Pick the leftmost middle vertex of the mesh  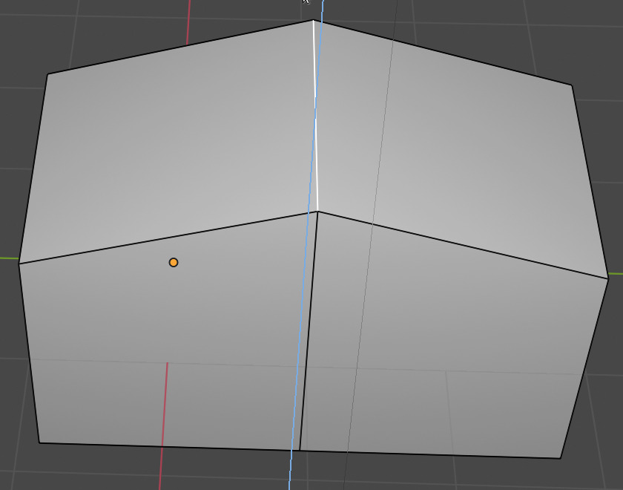pos(19,264)
